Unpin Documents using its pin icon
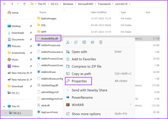The image size is (168, 119). [31, 39]
